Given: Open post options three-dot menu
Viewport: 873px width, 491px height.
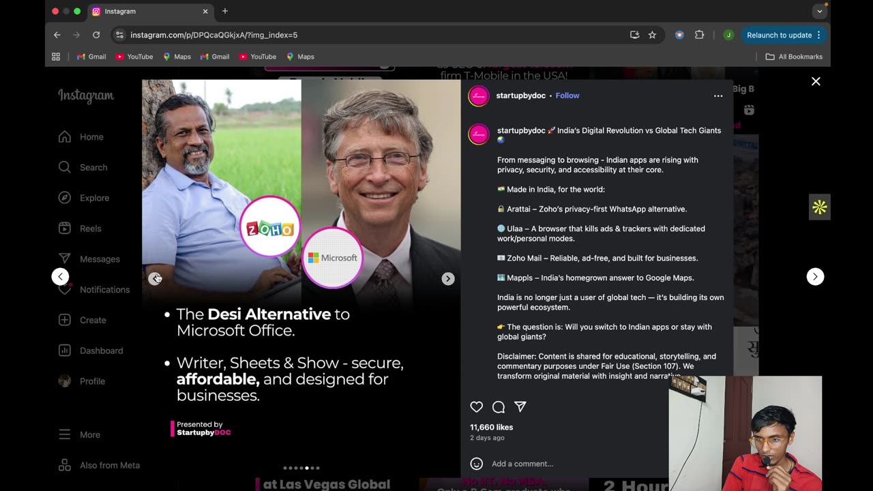Looking at the screenshot, I should pyautogui.click(x=718, y=96).
